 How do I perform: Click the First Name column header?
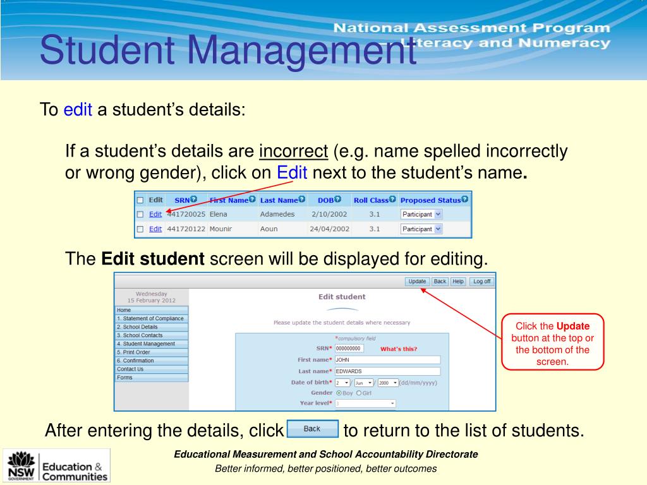229,200
